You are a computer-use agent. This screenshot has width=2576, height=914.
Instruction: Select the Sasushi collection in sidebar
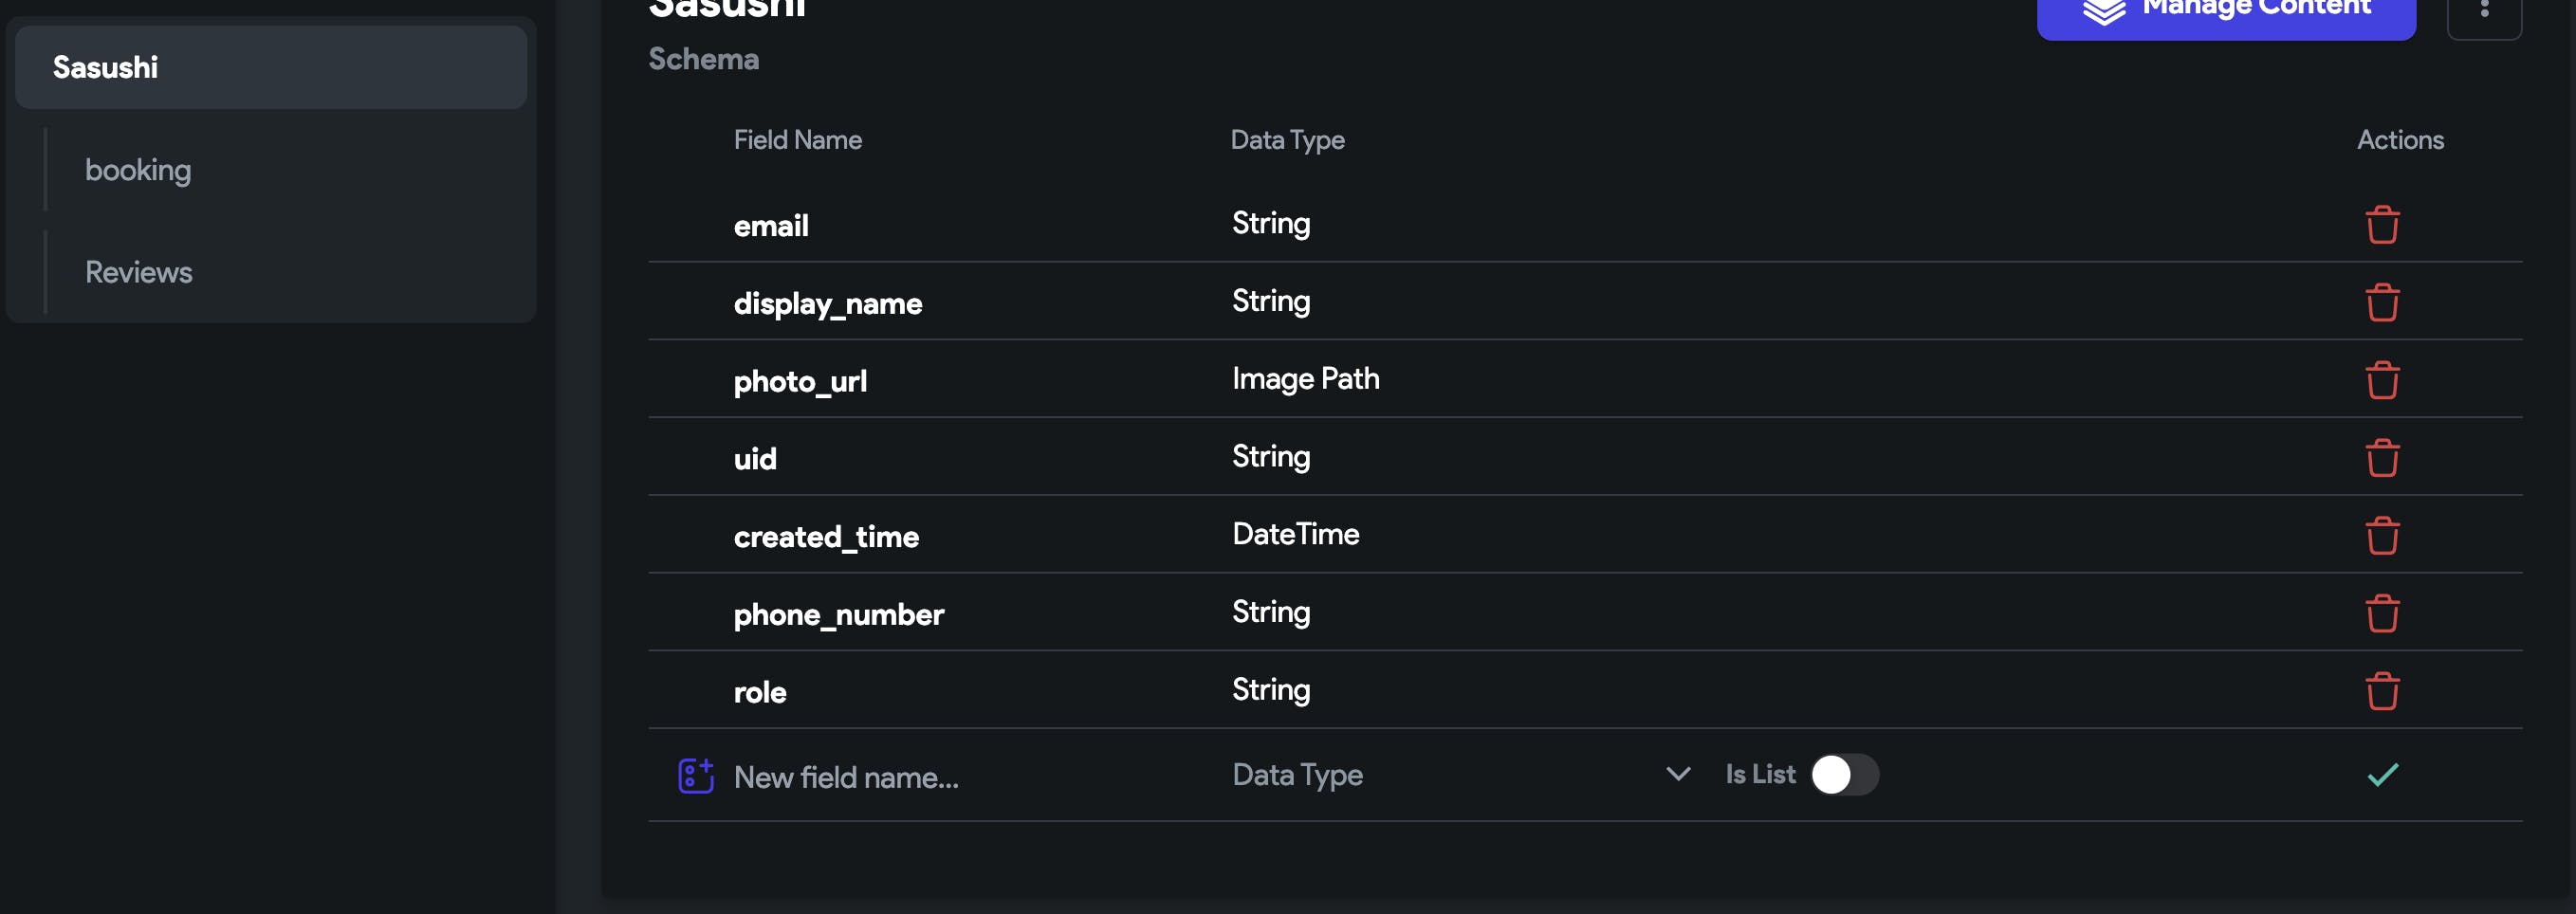click(x=270, y=67)
